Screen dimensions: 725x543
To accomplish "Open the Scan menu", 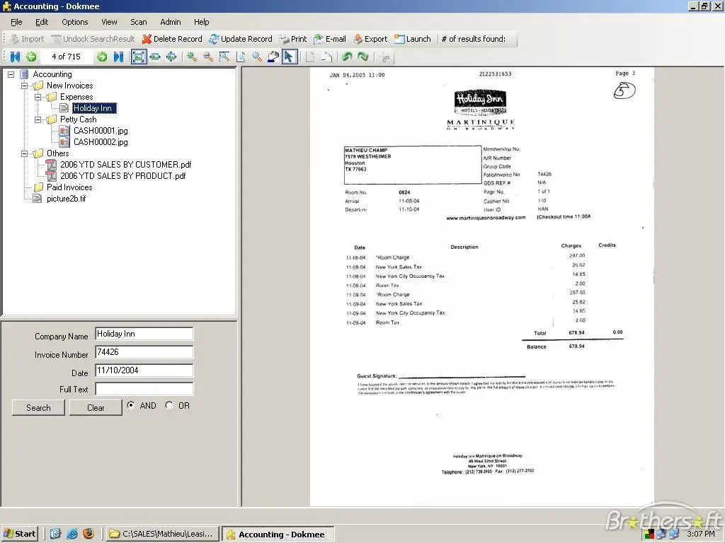I will point(138,22).
